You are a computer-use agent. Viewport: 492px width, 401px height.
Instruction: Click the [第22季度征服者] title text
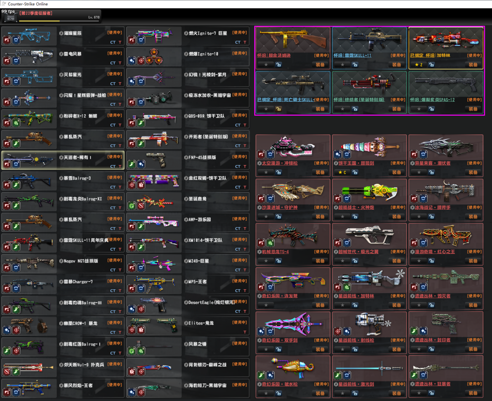pos(36,13)
